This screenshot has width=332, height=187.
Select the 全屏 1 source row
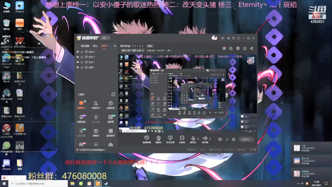(96, 67)
